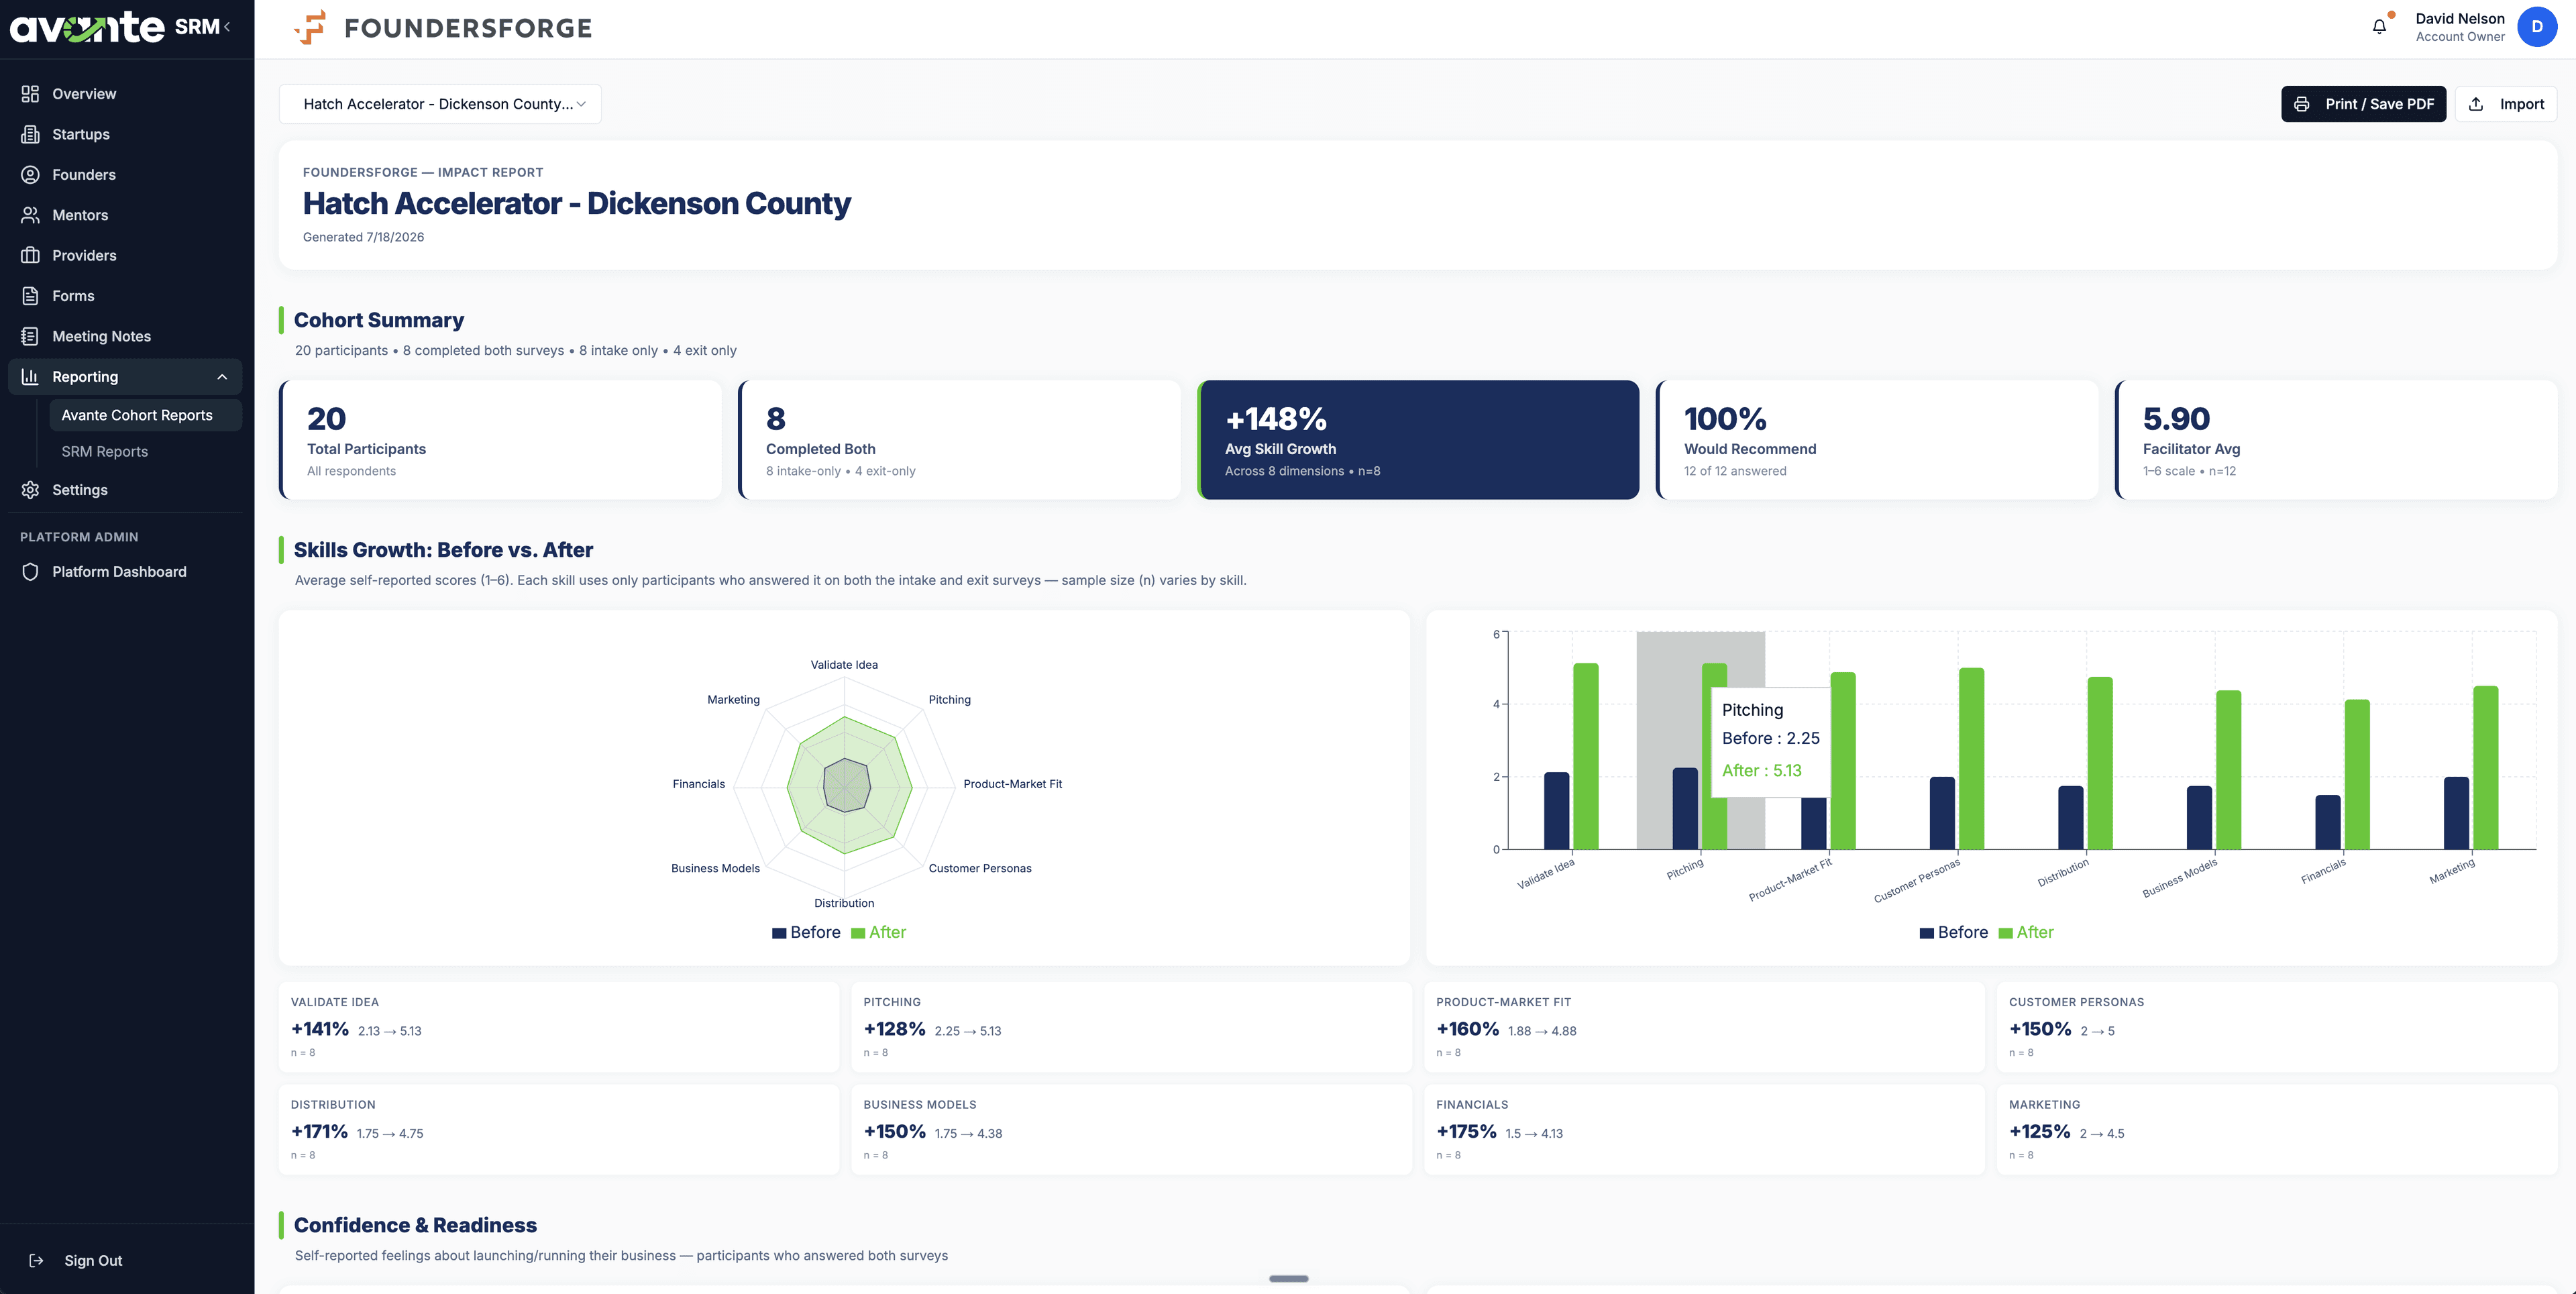Go to Forms page

(x=125, y=296)
